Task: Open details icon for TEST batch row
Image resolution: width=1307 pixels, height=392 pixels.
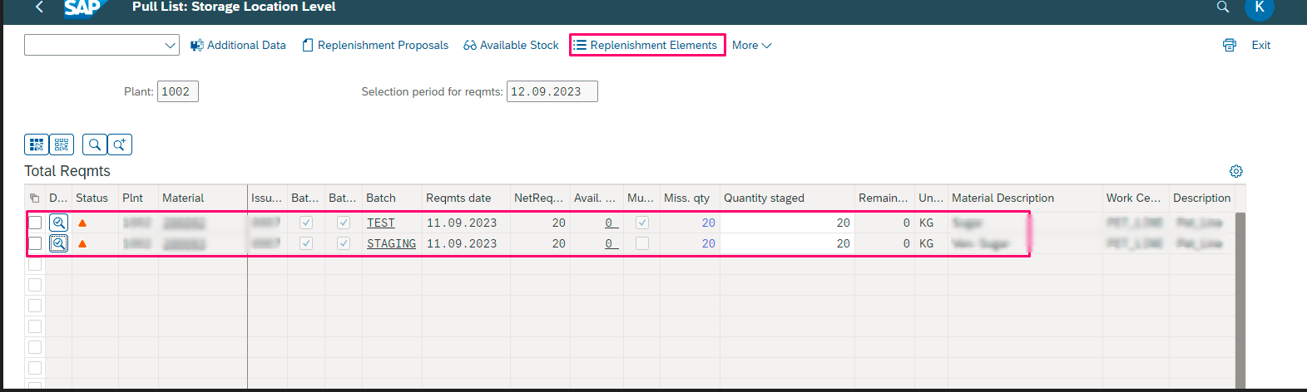Action: coord(58,223)
